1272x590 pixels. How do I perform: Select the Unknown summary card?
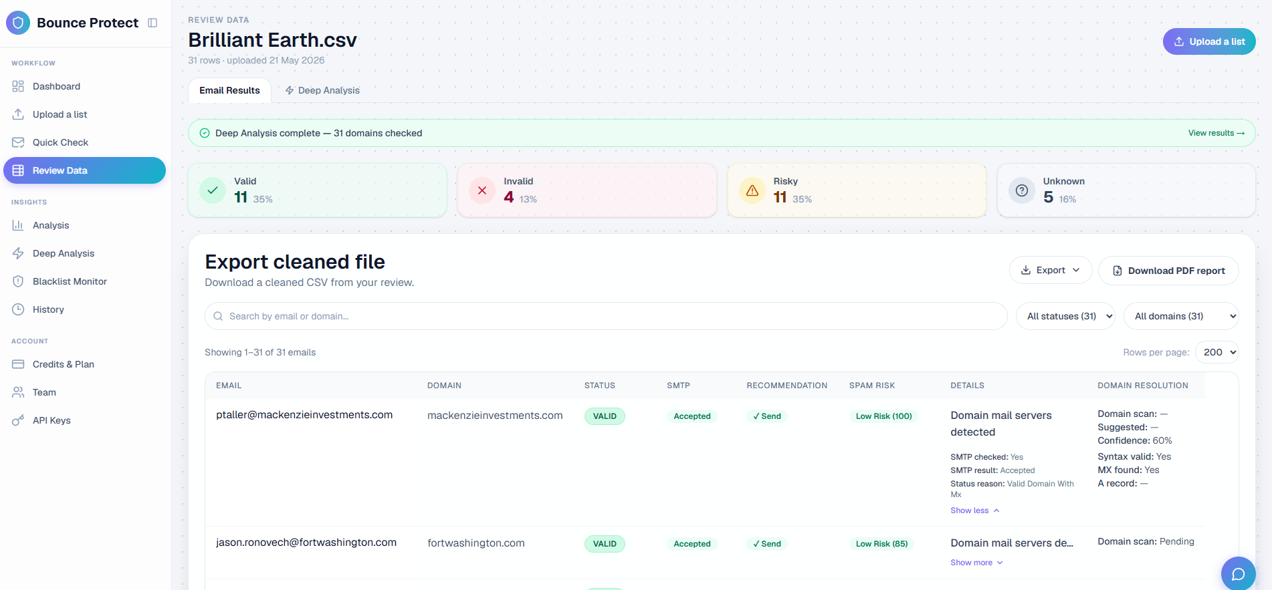(x=1126, y=190)
